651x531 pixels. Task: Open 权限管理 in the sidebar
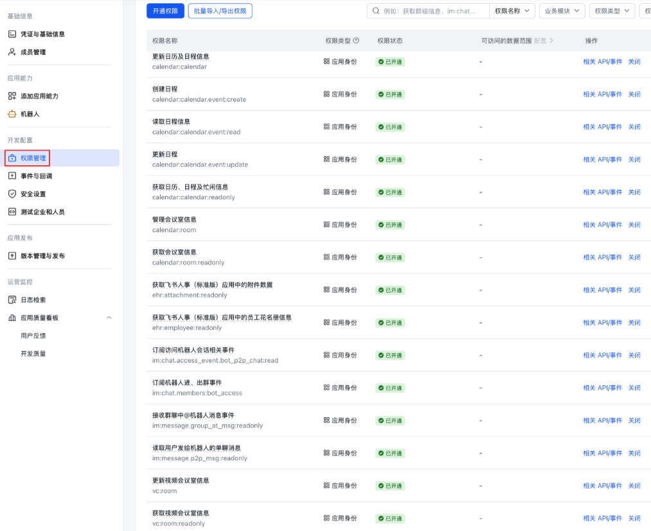point(33,158)
